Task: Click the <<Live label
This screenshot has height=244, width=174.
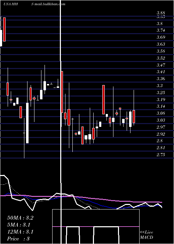Action: [147, 232]
